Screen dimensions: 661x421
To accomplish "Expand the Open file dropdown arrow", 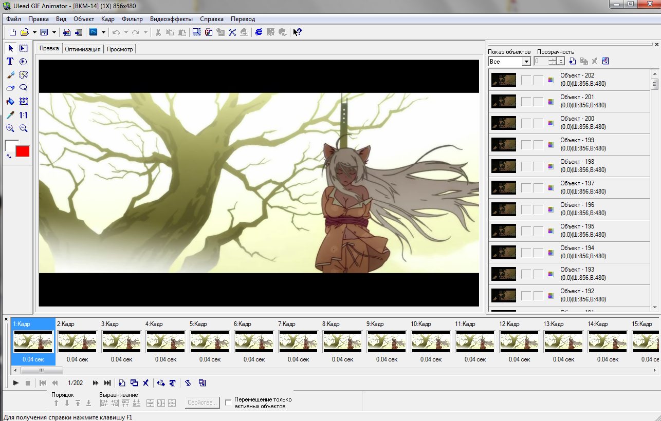I will coord(34,32).
